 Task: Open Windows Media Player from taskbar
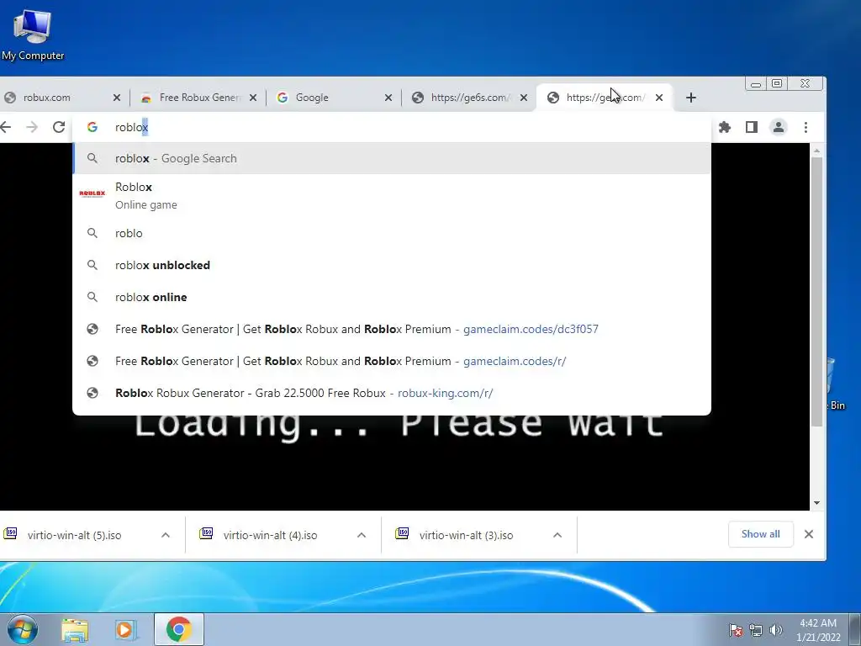125,629
